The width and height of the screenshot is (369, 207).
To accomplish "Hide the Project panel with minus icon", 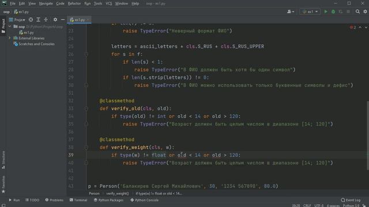I will (x=63, y=20).
